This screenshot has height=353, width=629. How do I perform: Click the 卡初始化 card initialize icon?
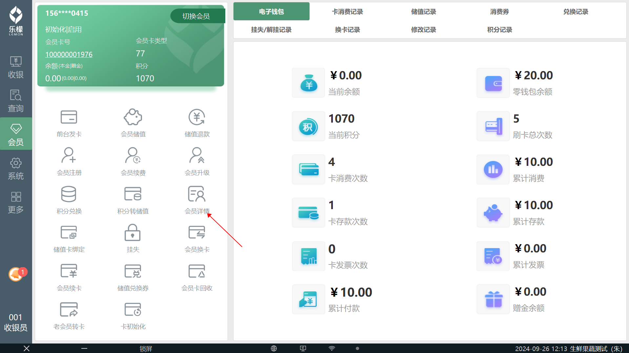(x=133, y=309)
